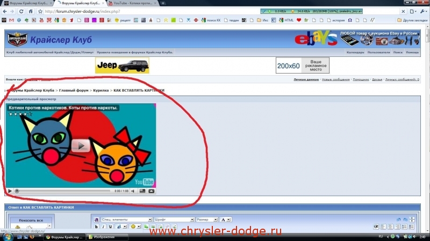Open the 'Размер' size dropdown
Screen dimensions: 430x241
[207, 220]
